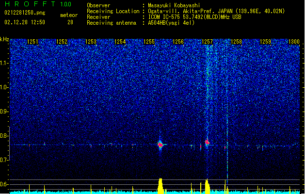
Task: Click the 1.1 kHz axis label
Action: (x=4, y=63)
